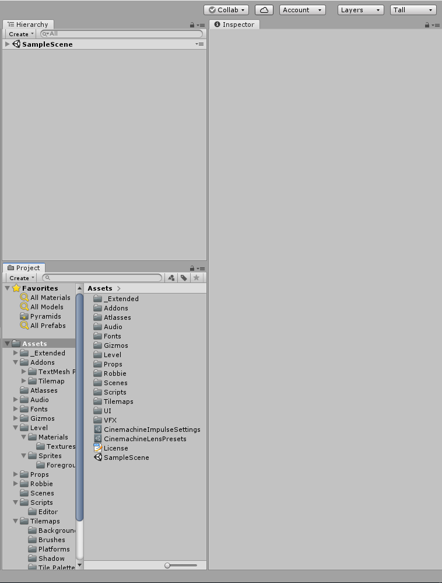
Task: Collapse the Level folder in tree
Action: click(x=16, y=428)
